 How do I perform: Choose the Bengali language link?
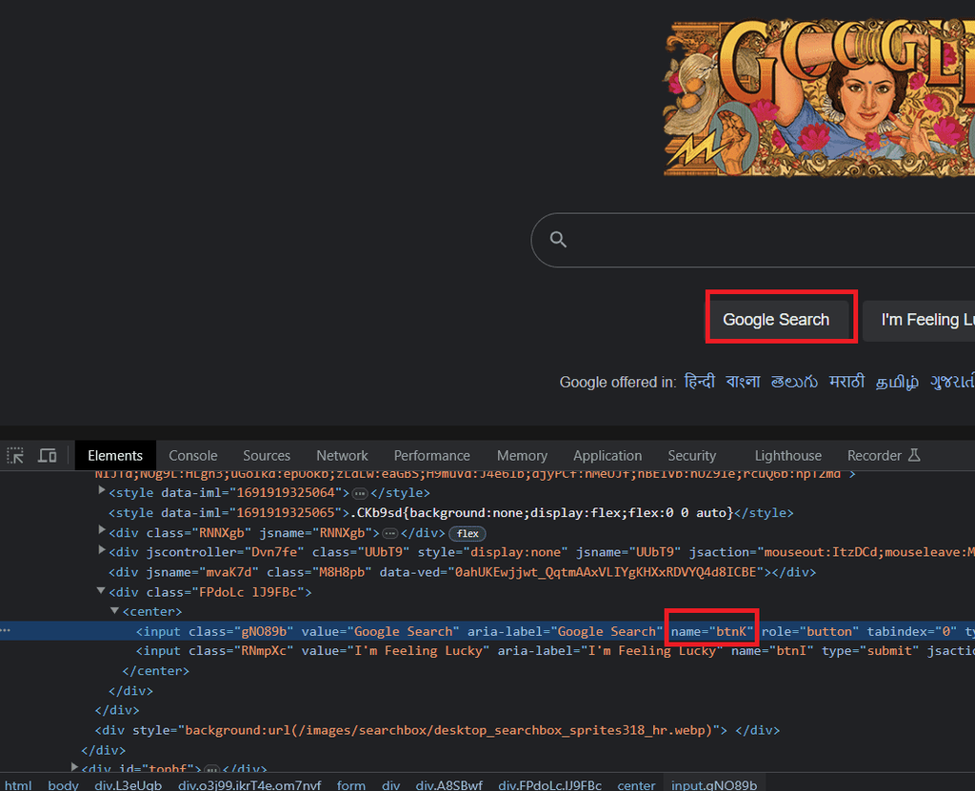(743, 381)
